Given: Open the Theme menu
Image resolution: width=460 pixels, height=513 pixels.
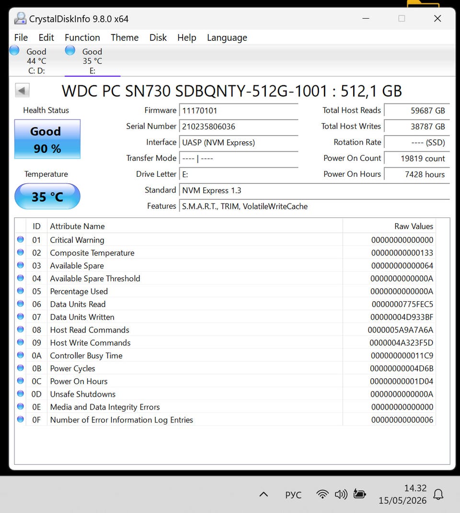Looking at the screenshot, I should click(125, 38).
